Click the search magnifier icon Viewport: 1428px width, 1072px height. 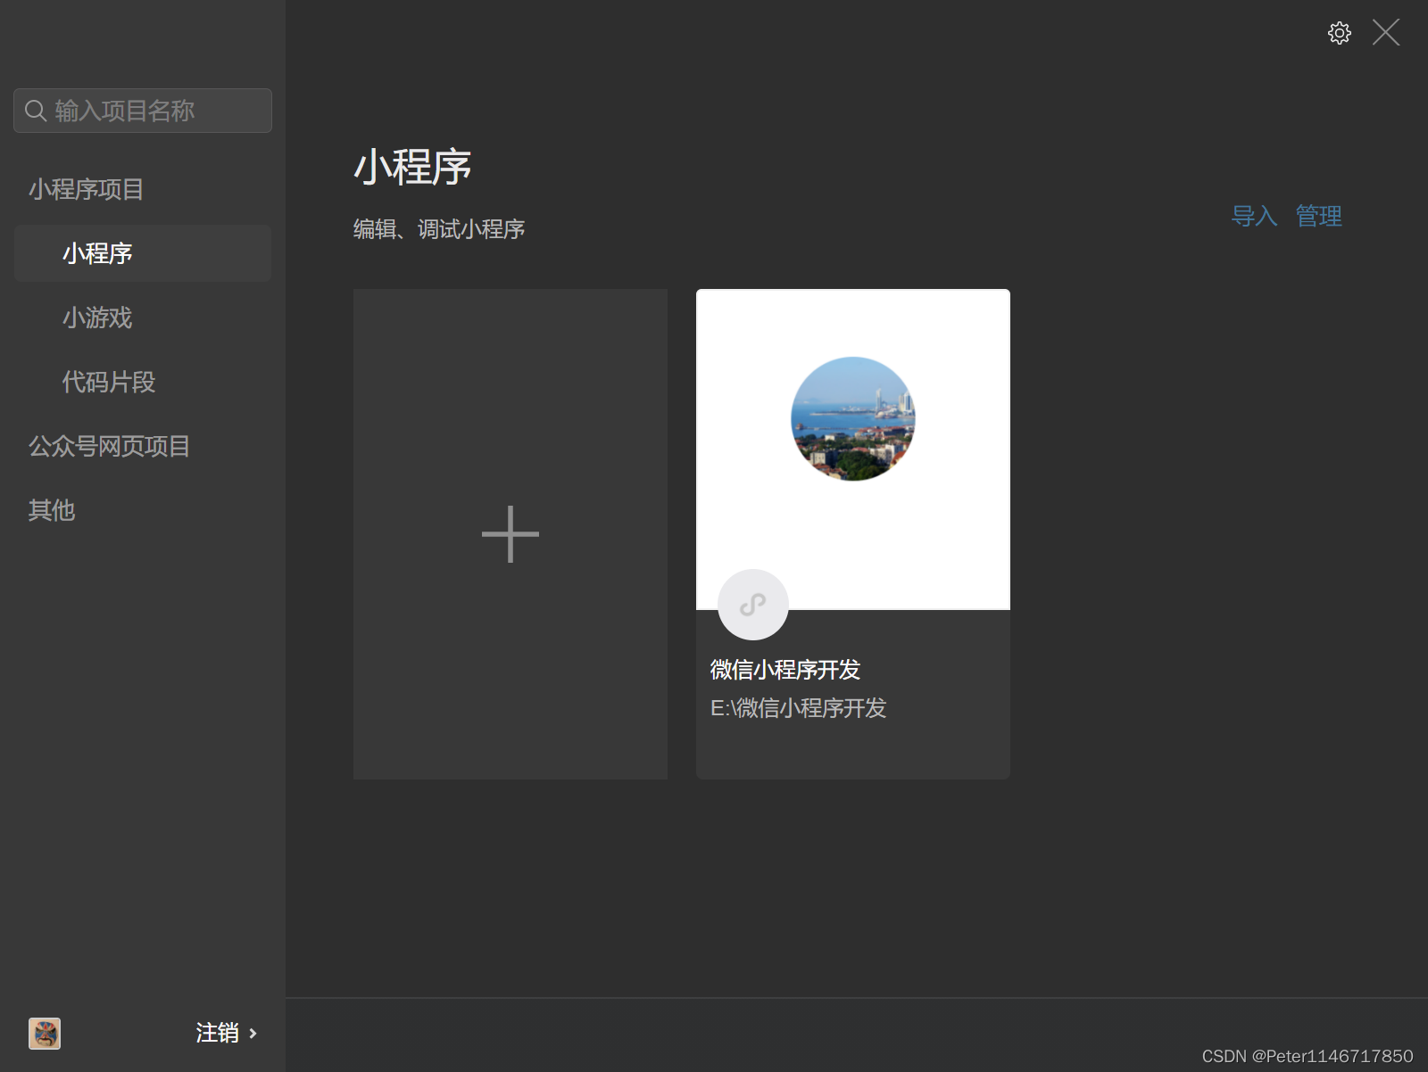[36, 111]
